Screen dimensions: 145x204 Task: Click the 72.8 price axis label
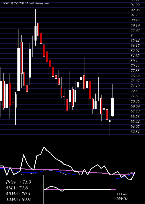pyautogui.click(x=134, y=91)
